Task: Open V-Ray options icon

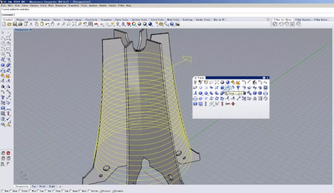Action: [275, 24]
